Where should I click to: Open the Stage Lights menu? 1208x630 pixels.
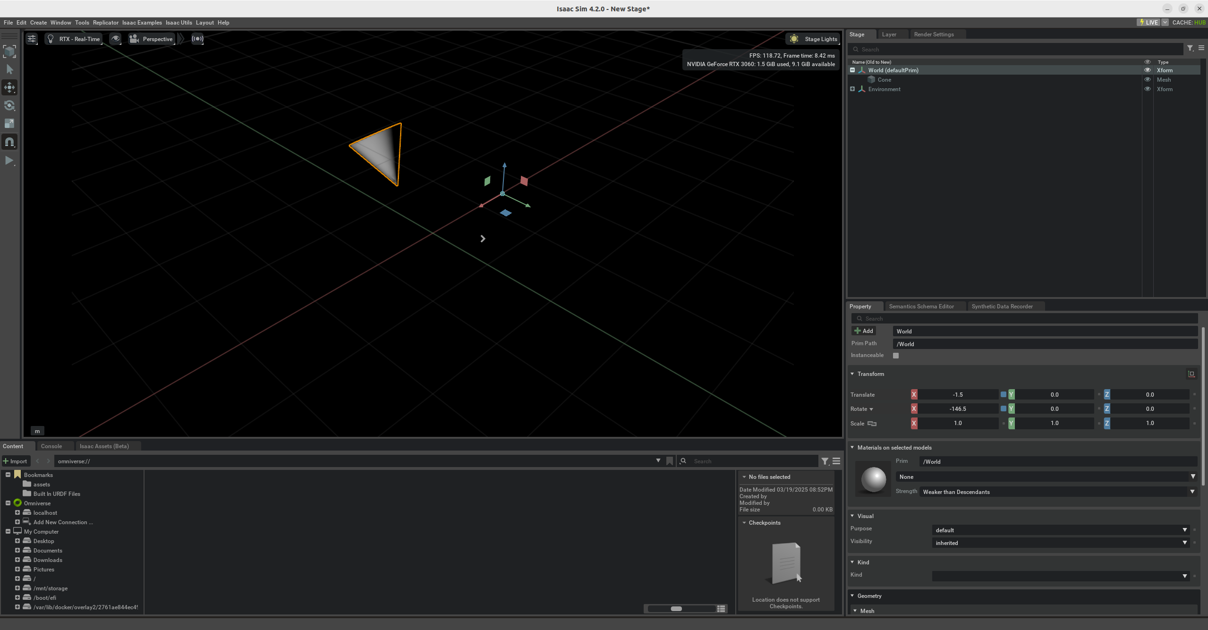[813, 39]
